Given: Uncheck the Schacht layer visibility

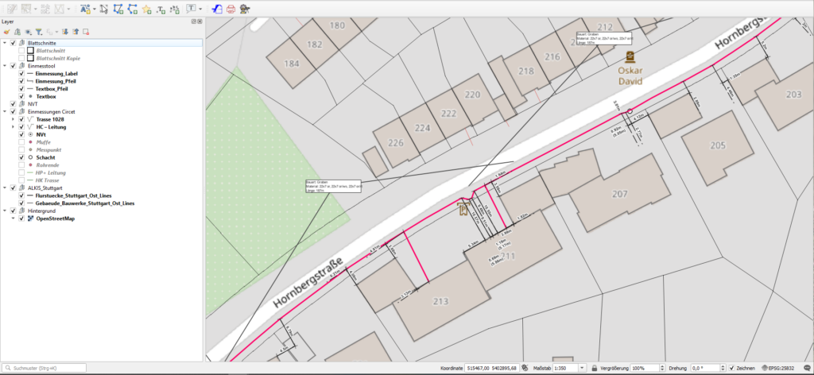Looking at the screenshot, I should [x=21, y=157].
